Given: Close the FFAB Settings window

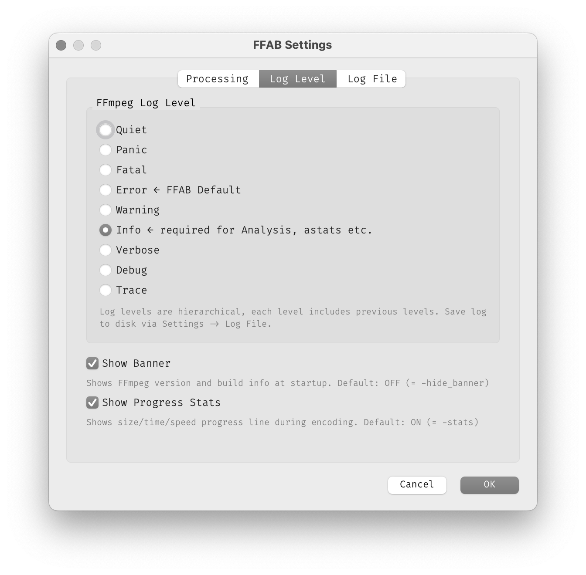Looking at the screenshot, I should tap(61, 45).
